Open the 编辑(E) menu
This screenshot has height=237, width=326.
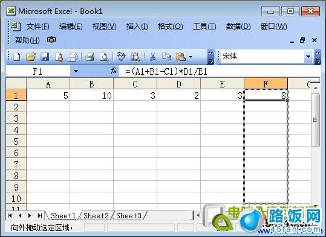click(71, 27)
